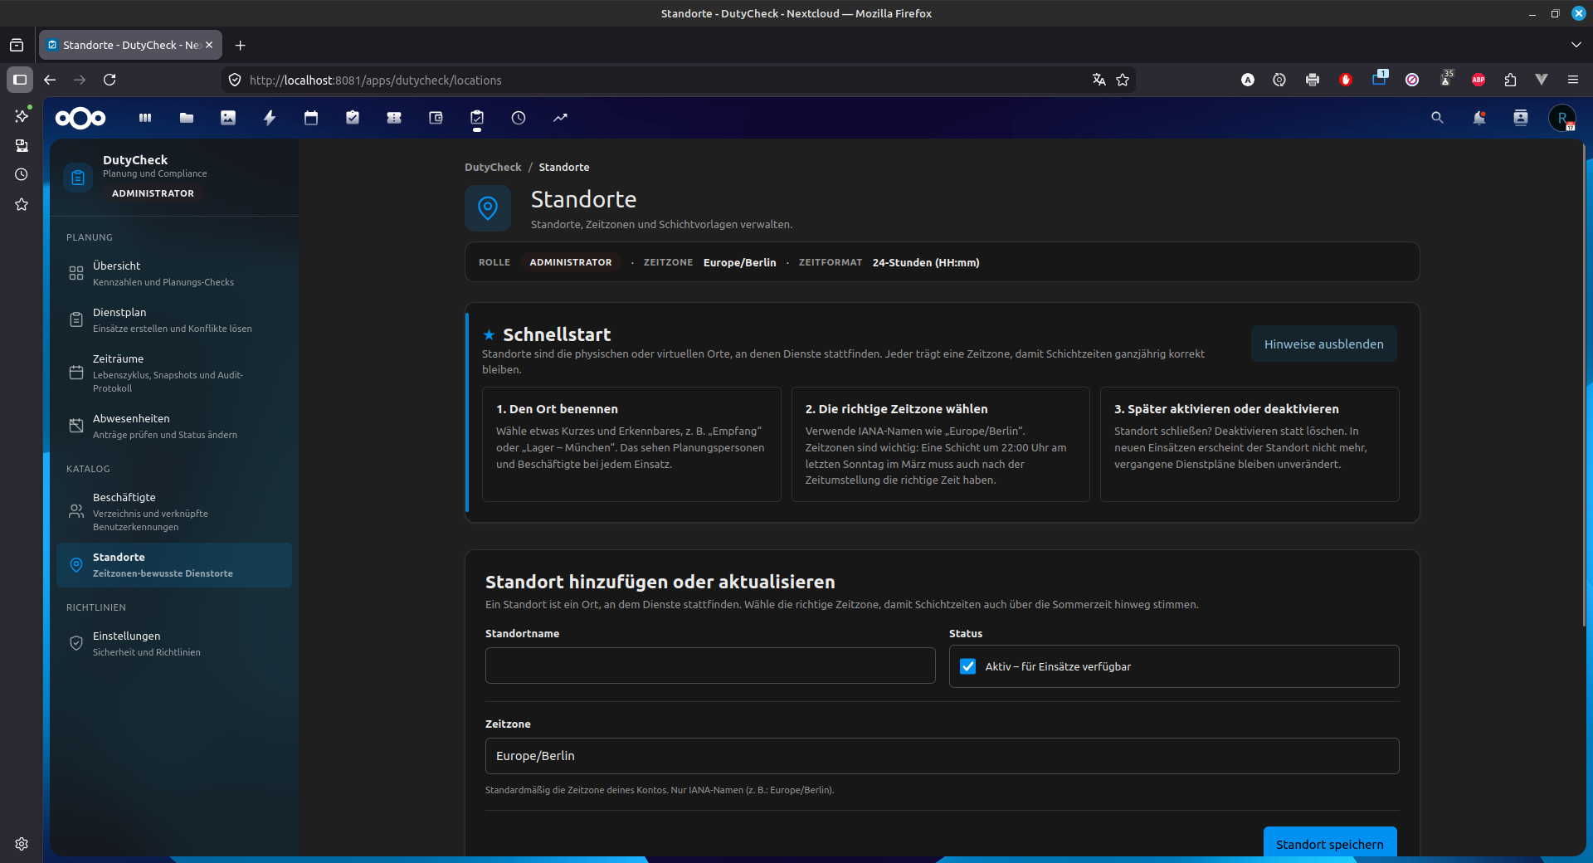Open the notifications bell icon
This screenshot has width=1593, height=863.
[x=1479, y=118]
